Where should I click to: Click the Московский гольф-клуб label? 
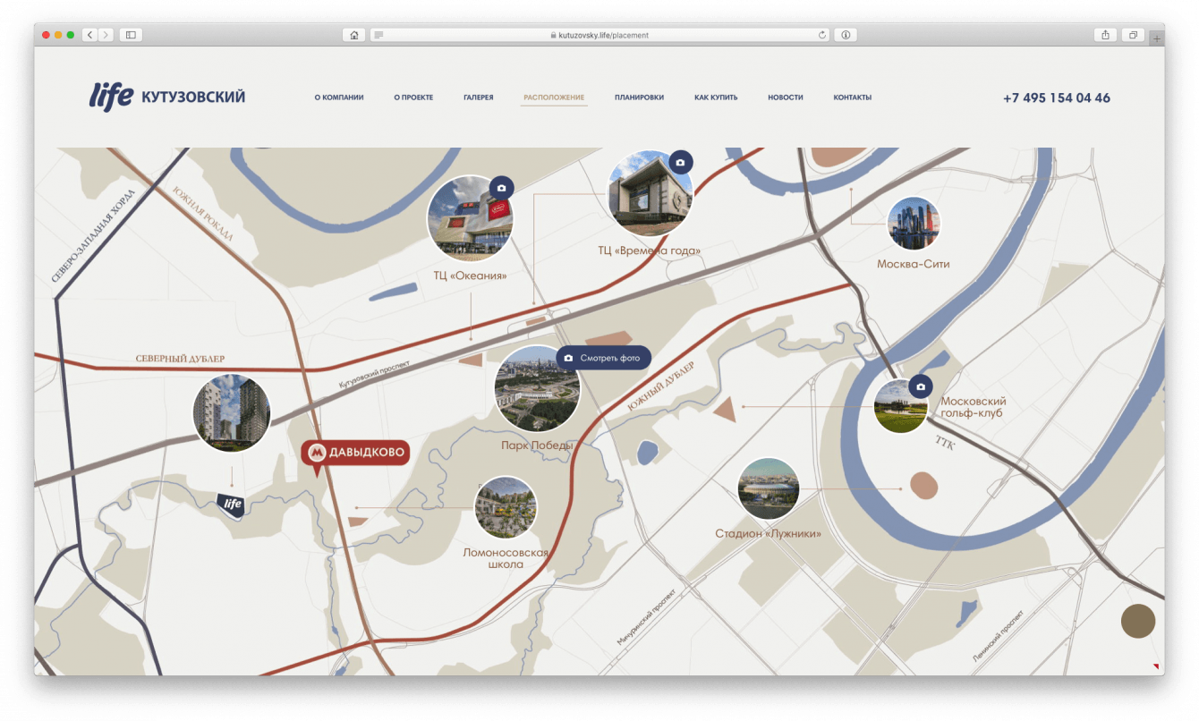974,407
